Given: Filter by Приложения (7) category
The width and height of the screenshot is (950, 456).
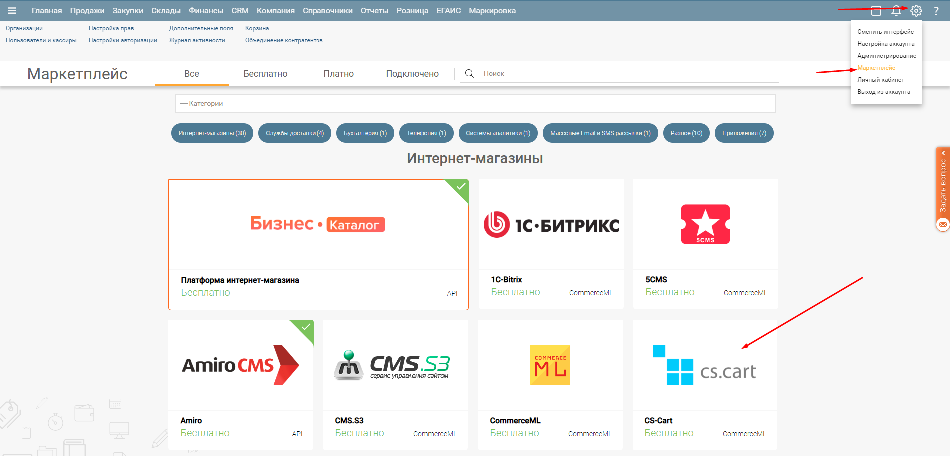Looking at the screenshot, I should 744,133.
